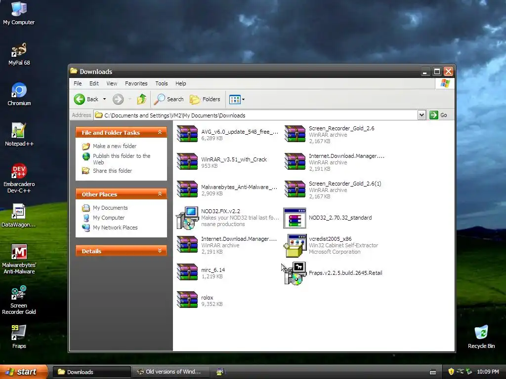The image size is (506, 379).
Task: Expand the Details panel
Action: coord(160,251)
